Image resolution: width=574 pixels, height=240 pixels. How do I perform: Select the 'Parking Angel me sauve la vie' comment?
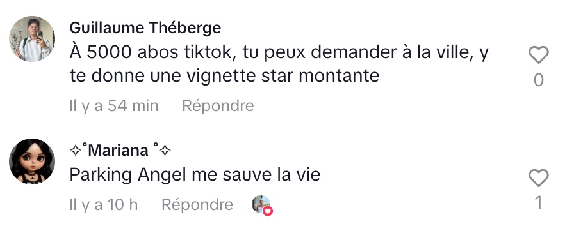tap(195, 175)
